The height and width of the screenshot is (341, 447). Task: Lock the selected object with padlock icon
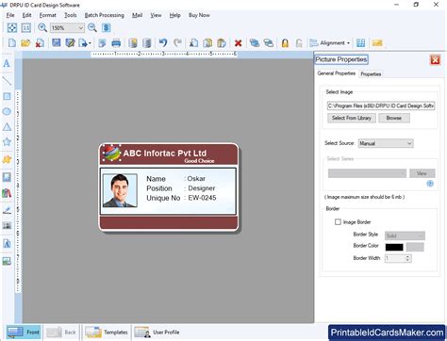point(285,43)
